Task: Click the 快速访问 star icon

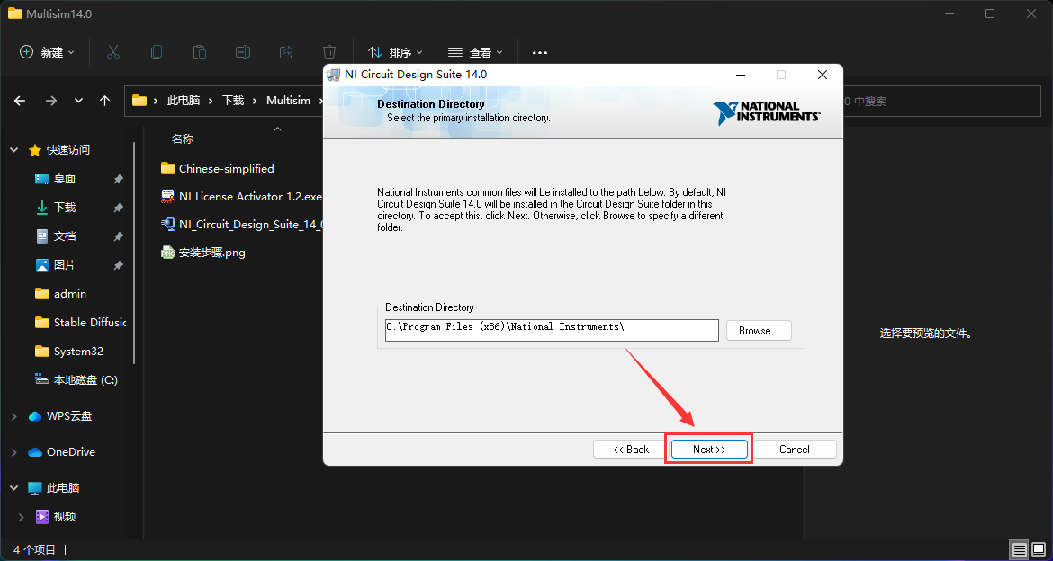Action: [35, 150]
